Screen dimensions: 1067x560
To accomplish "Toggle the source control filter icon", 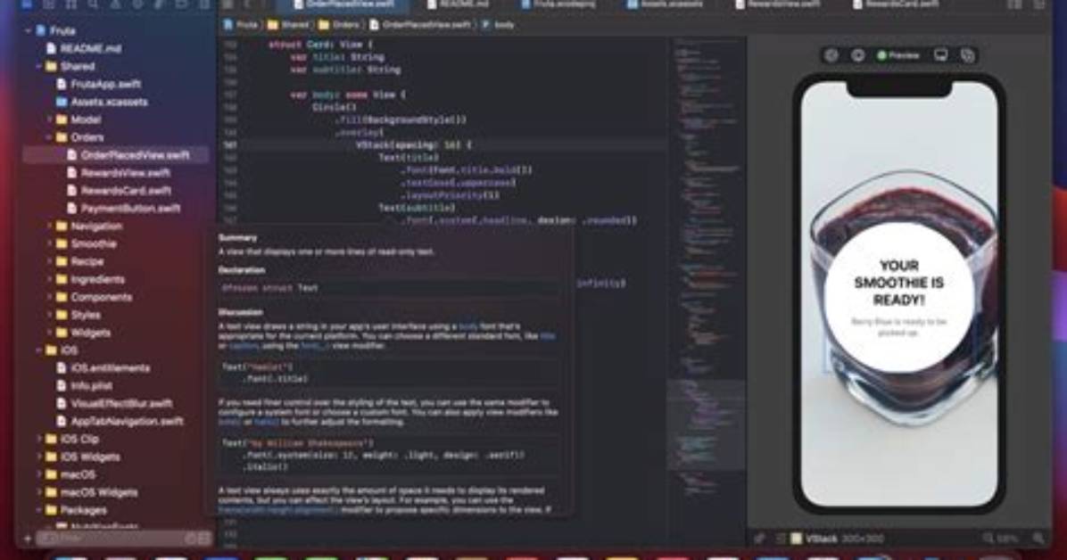I will [x=203, y=539].
